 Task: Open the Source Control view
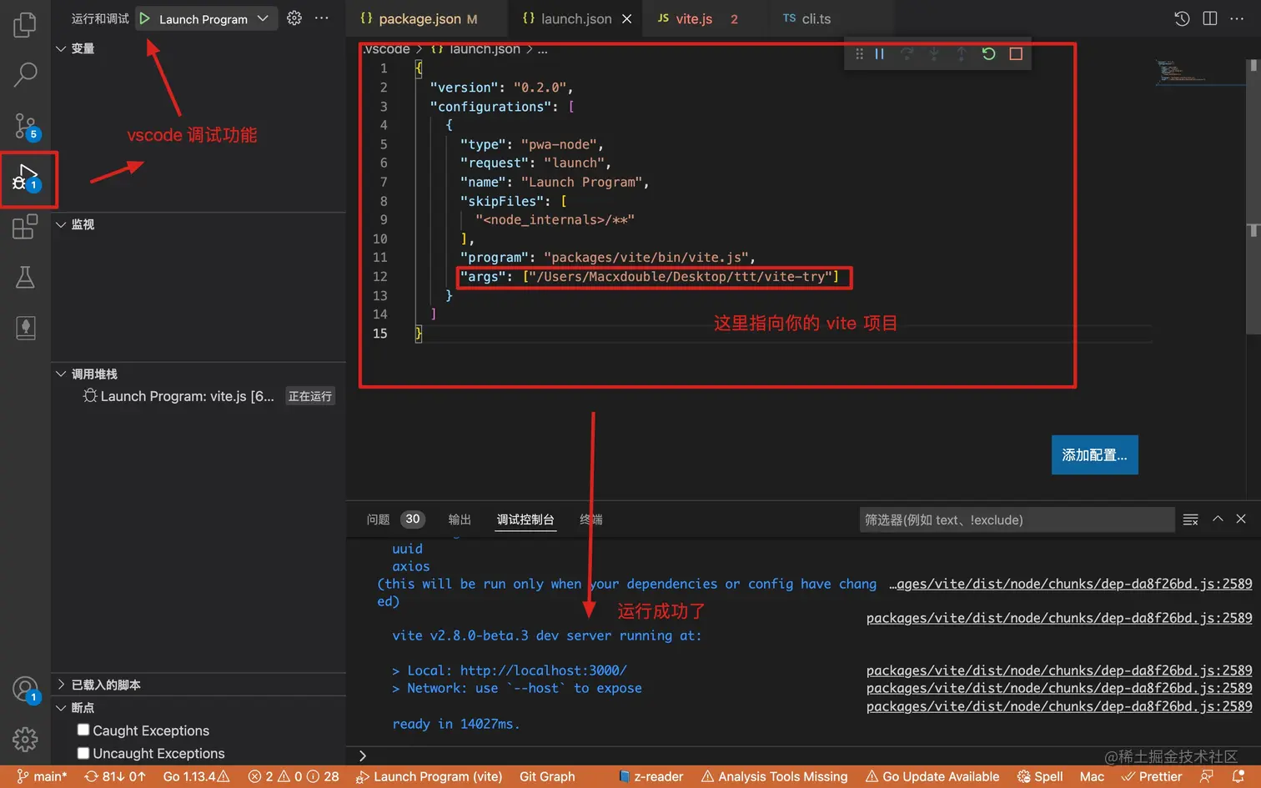pyautogui.click(x=26, y=126)
